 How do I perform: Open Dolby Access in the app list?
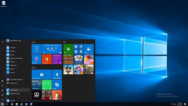(18, 83)
